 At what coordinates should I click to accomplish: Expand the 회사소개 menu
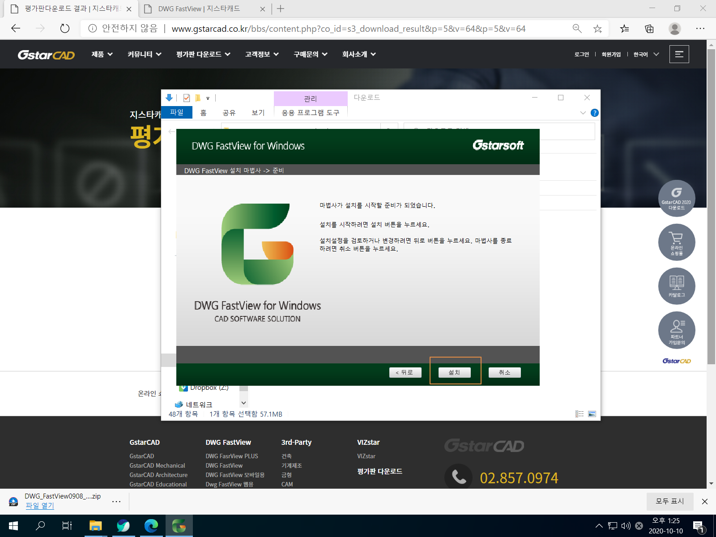359,54
